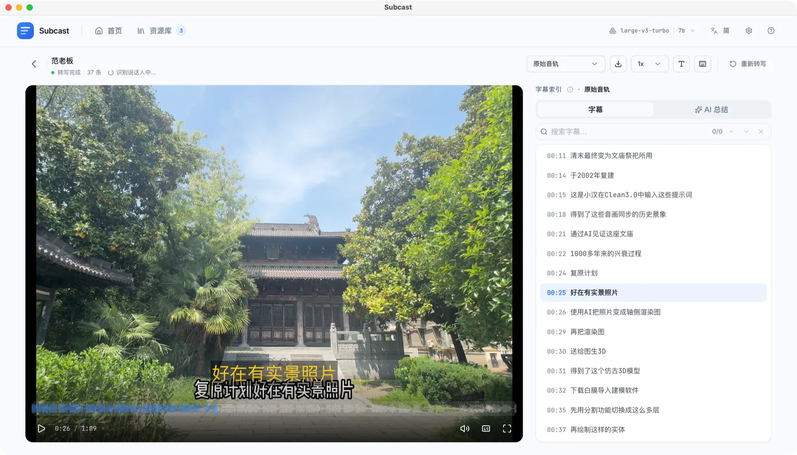
Task: Clear subtitle search with X icon
Action: (761, 132)
